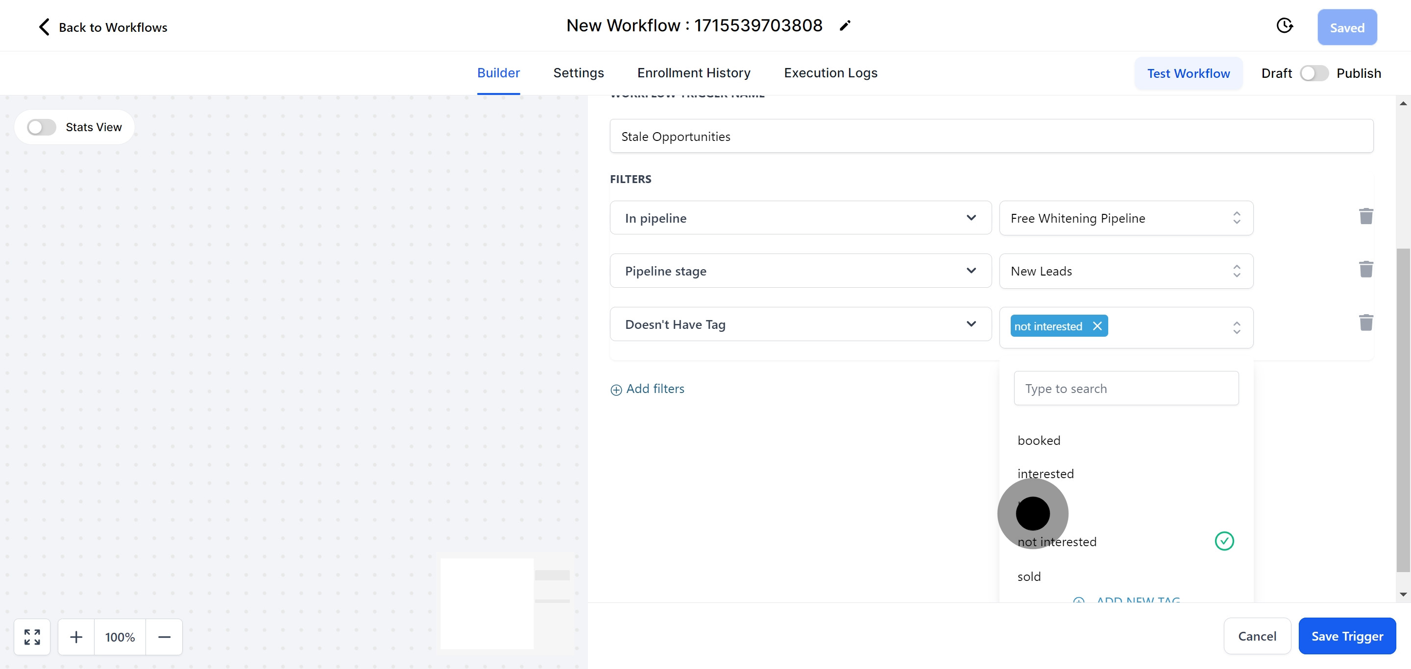This screenshot has width=1411, height=669.
Task: Open the New Leads stage selector
Action: tap(1126, 271)
